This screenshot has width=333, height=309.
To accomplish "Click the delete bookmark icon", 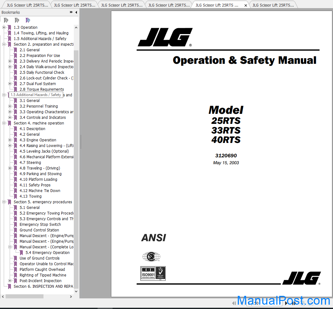I will [6, 20].
